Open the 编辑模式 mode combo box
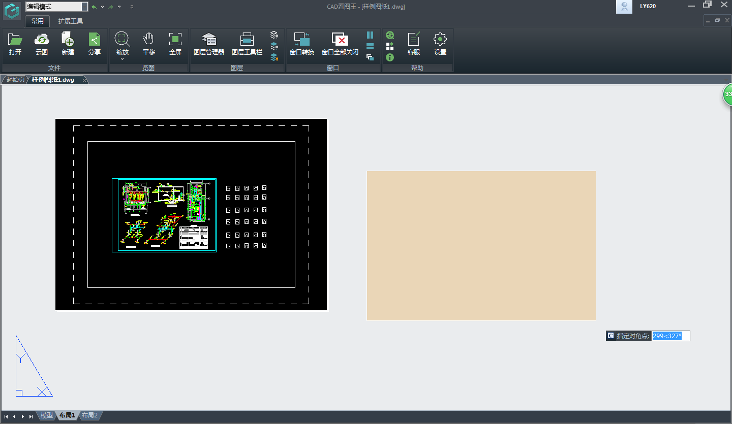732x424 pixels. click(84, 7)
